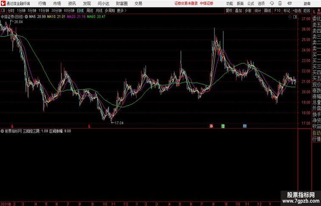Click the 2021年 label on time axis
This screenshot has width=321, height=206.
click(x=6, y=204)
